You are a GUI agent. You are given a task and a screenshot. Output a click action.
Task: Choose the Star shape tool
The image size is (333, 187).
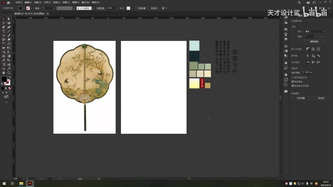pos(4,35)
